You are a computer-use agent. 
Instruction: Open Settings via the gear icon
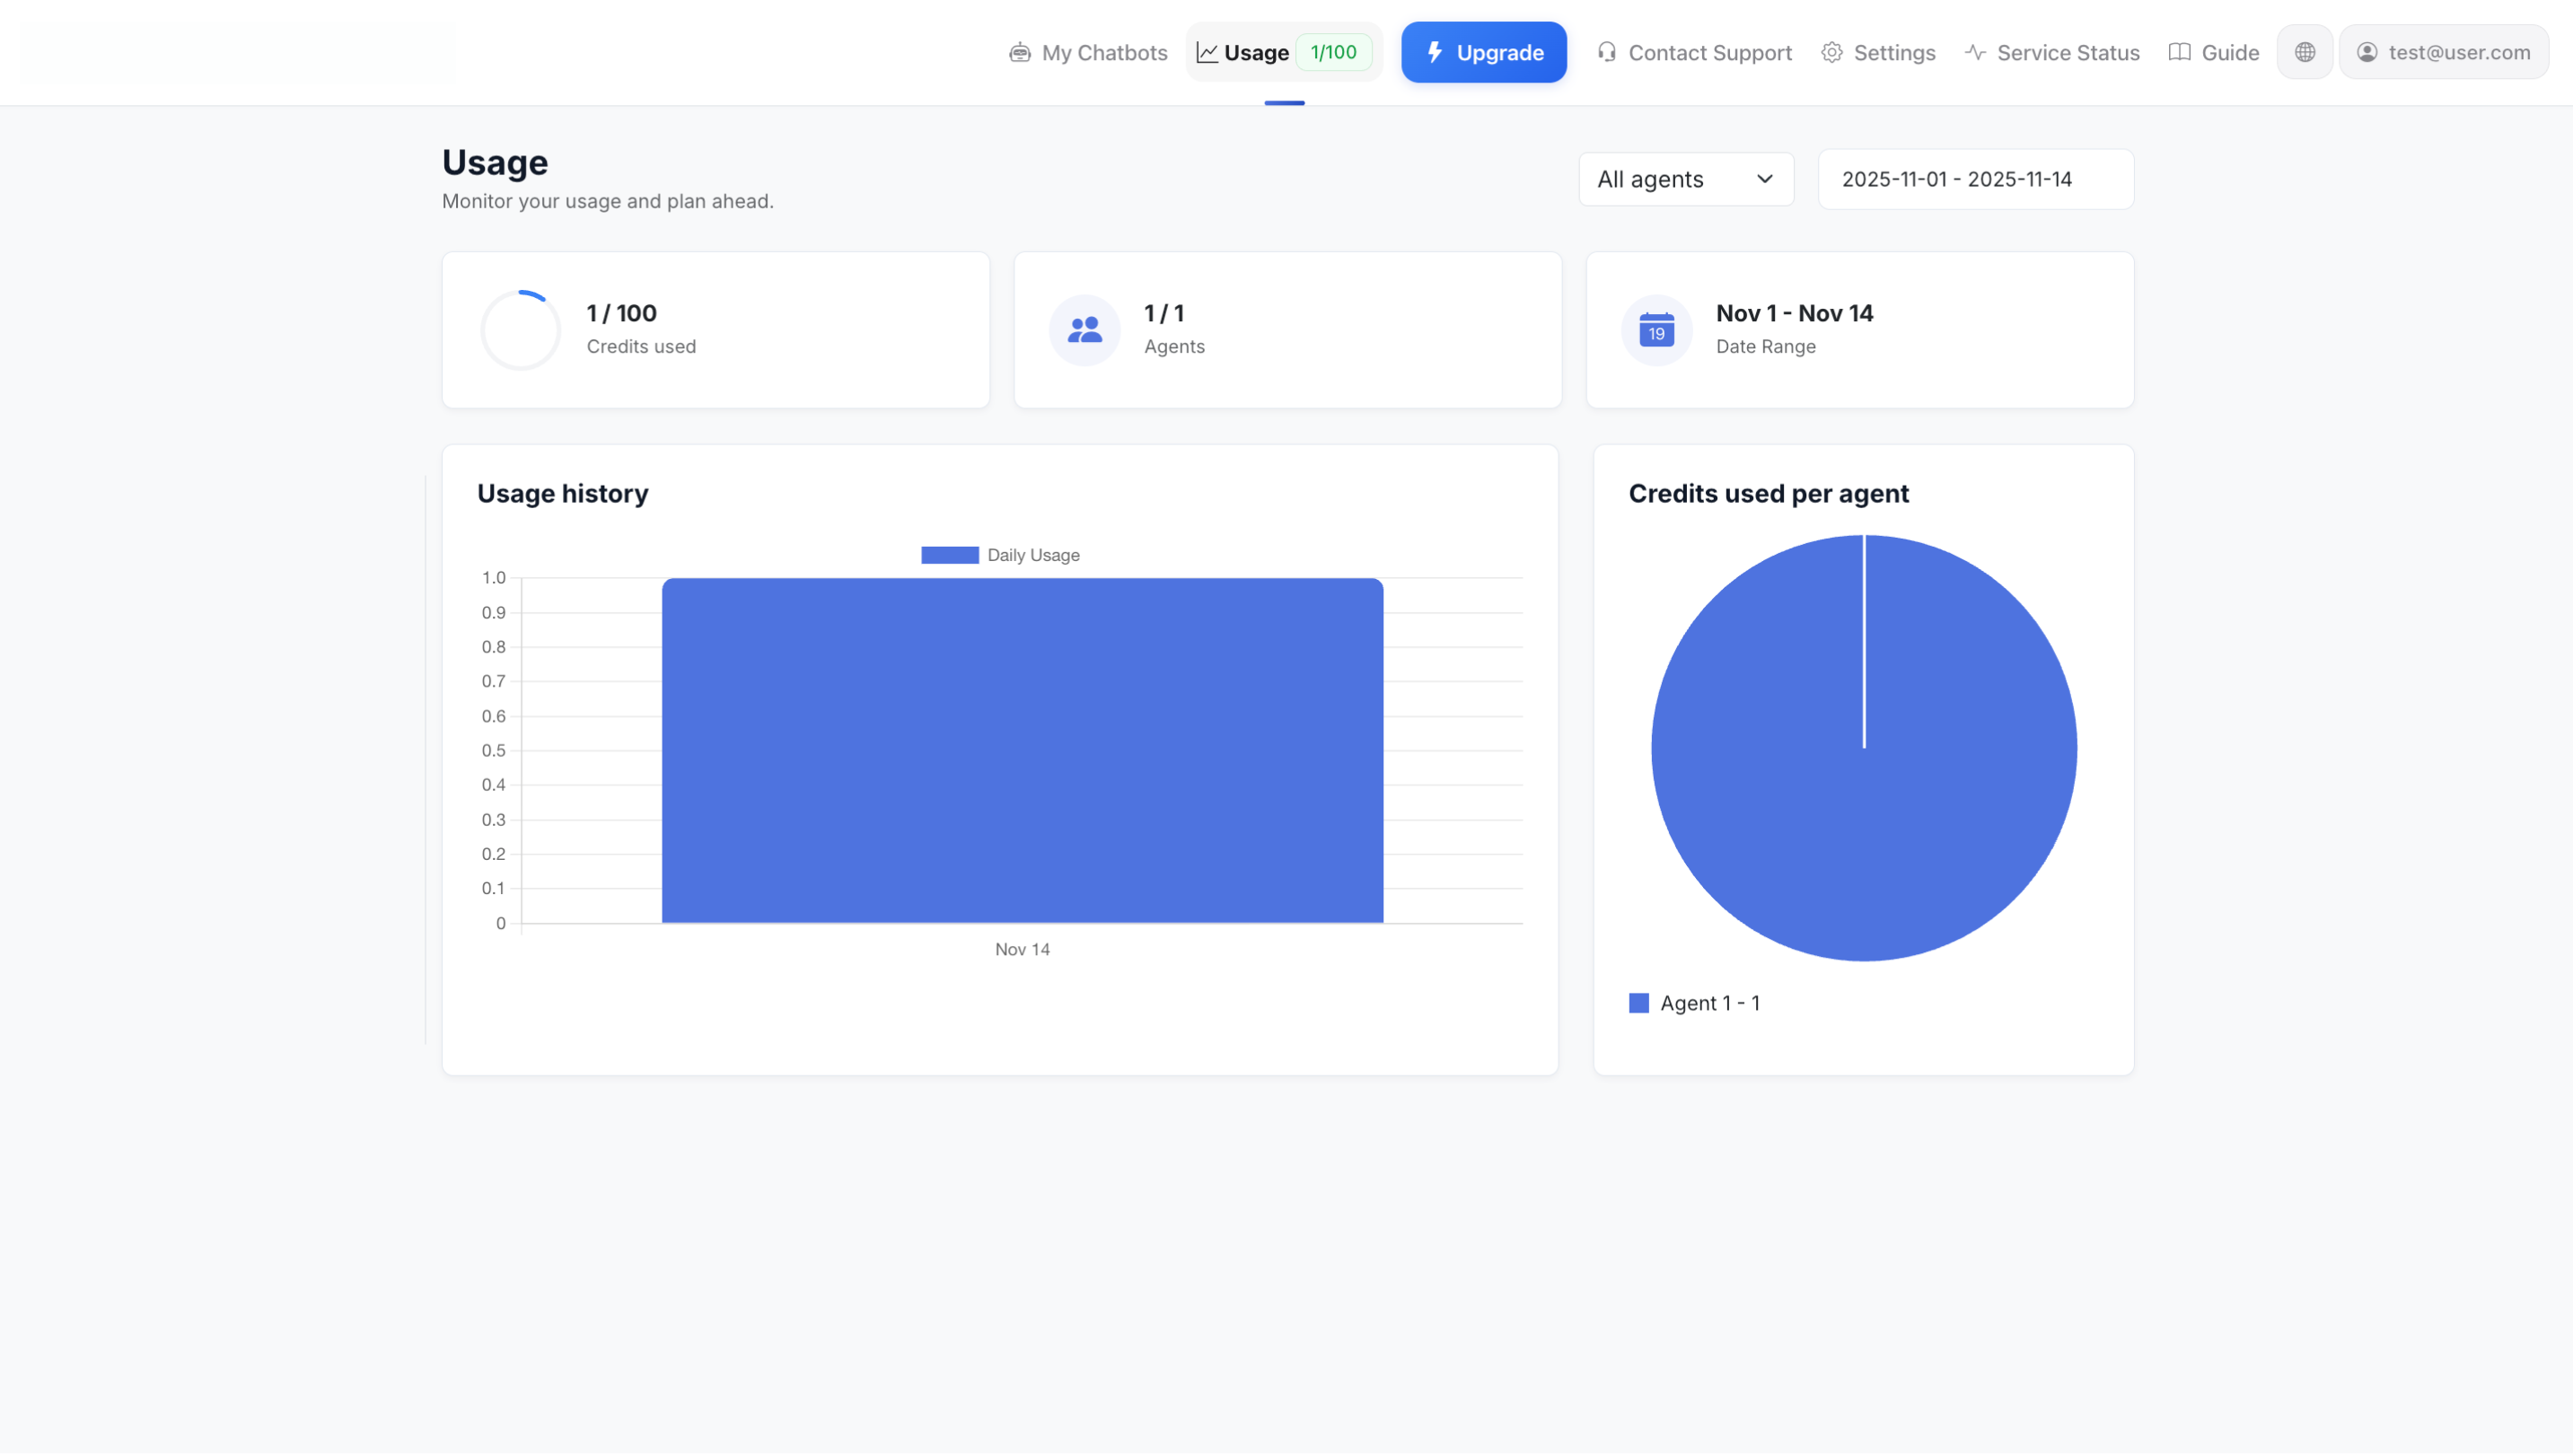[x=1832, y=52]
